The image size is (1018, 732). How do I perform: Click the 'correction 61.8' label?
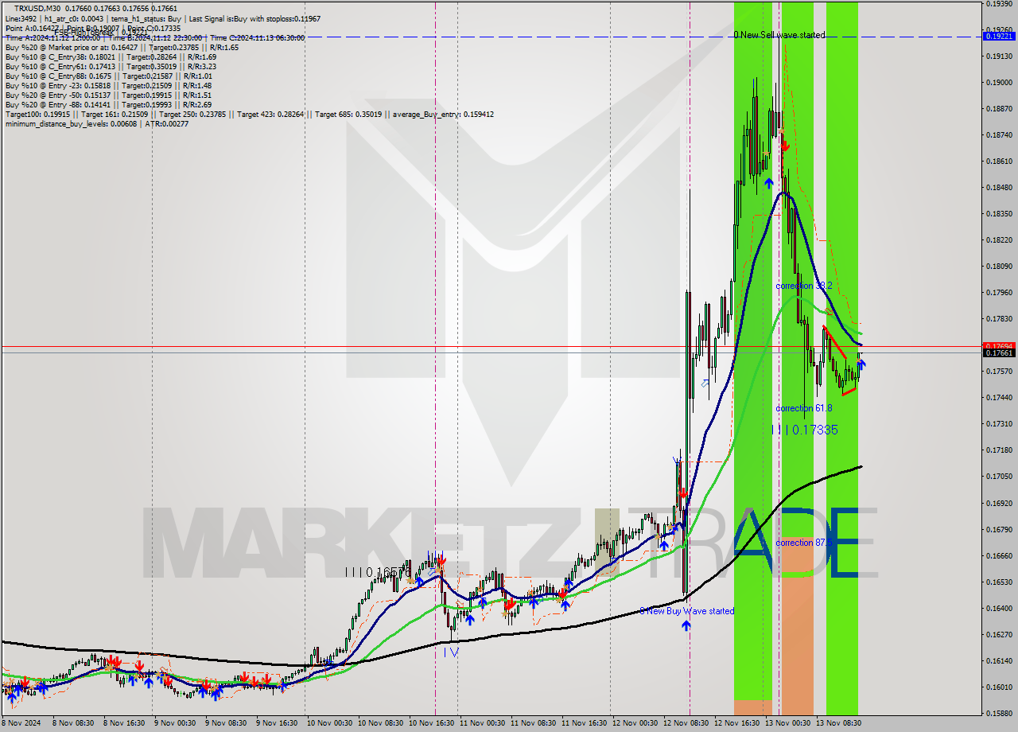(804, 407)
